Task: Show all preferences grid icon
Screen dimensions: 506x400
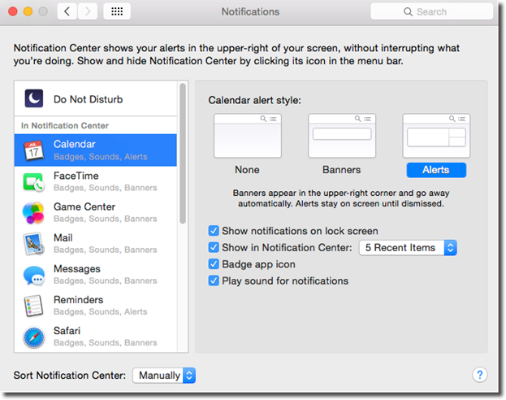Action: [117, 11]
